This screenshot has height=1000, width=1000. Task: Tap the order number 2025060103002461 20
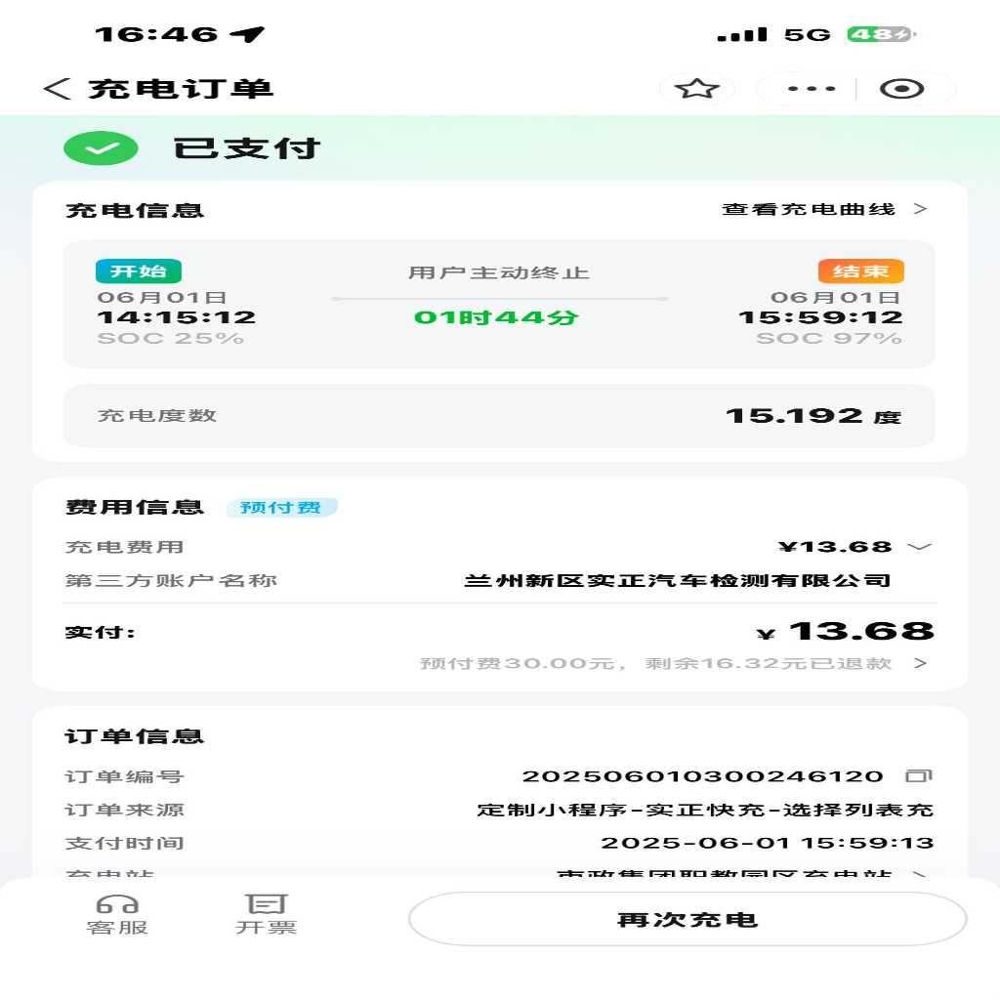(703, 776)
